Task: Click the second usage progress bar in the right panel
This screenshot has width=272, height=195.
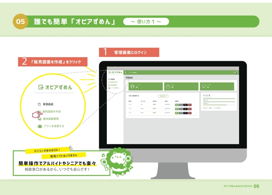Action: coord(219,102)
